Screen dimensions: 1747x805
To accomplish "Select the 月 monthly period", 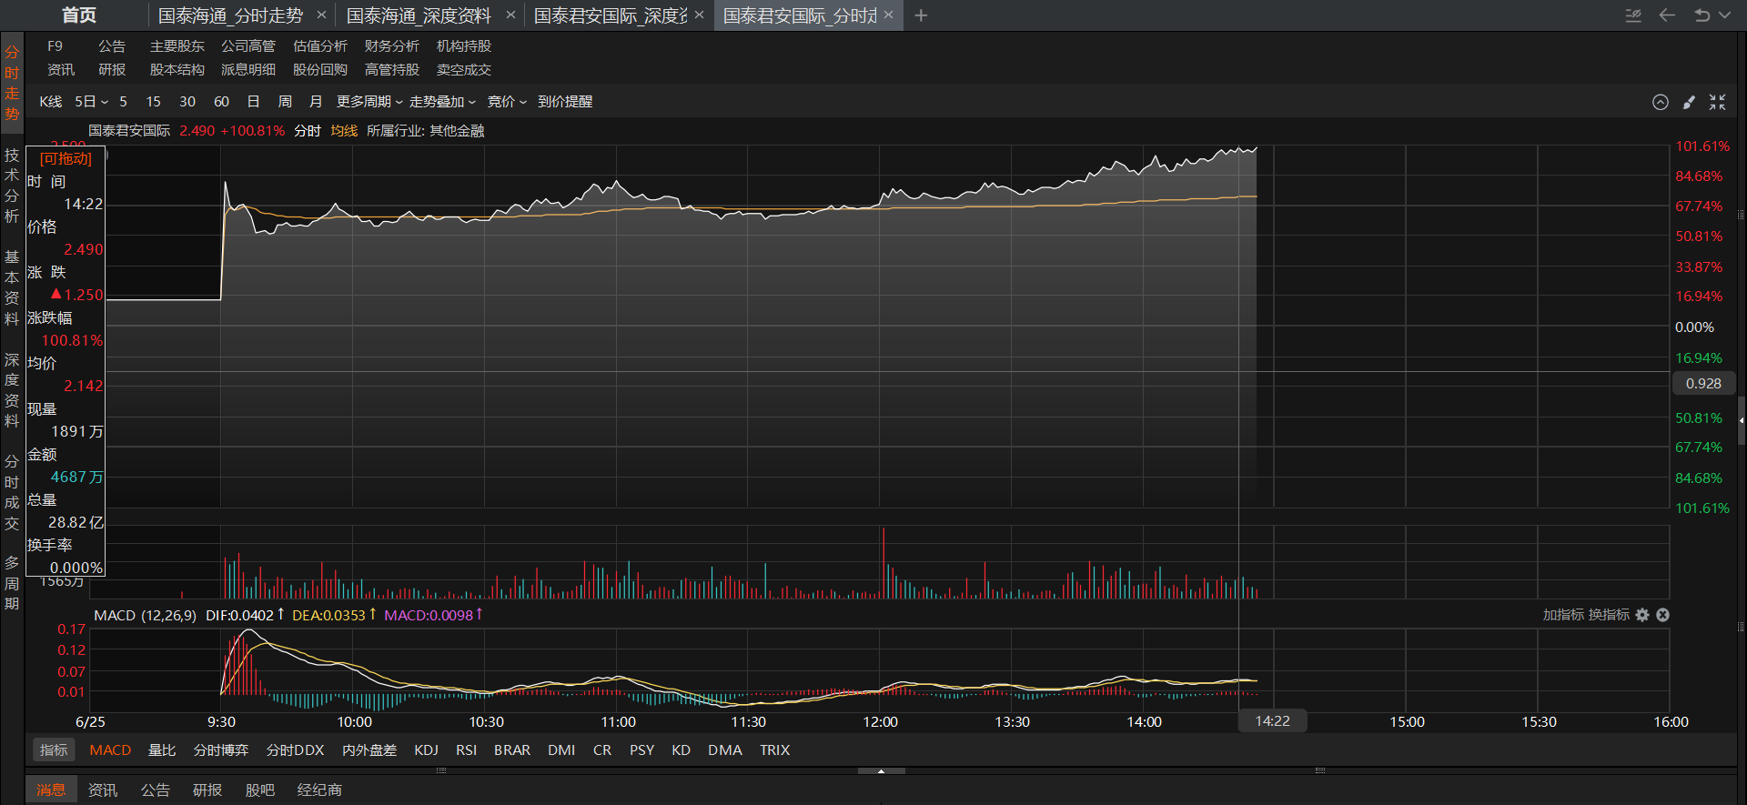I will [316, 102].
